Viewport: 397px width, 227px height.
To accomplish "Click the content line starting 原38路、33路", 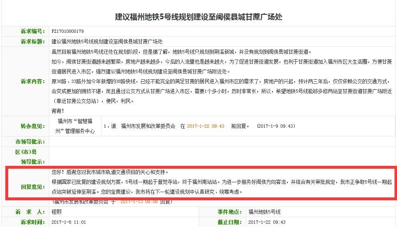I will [222, 81].
